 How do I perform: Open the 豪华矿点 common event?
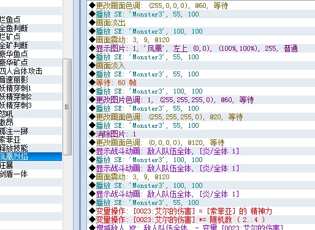[31, 62]
